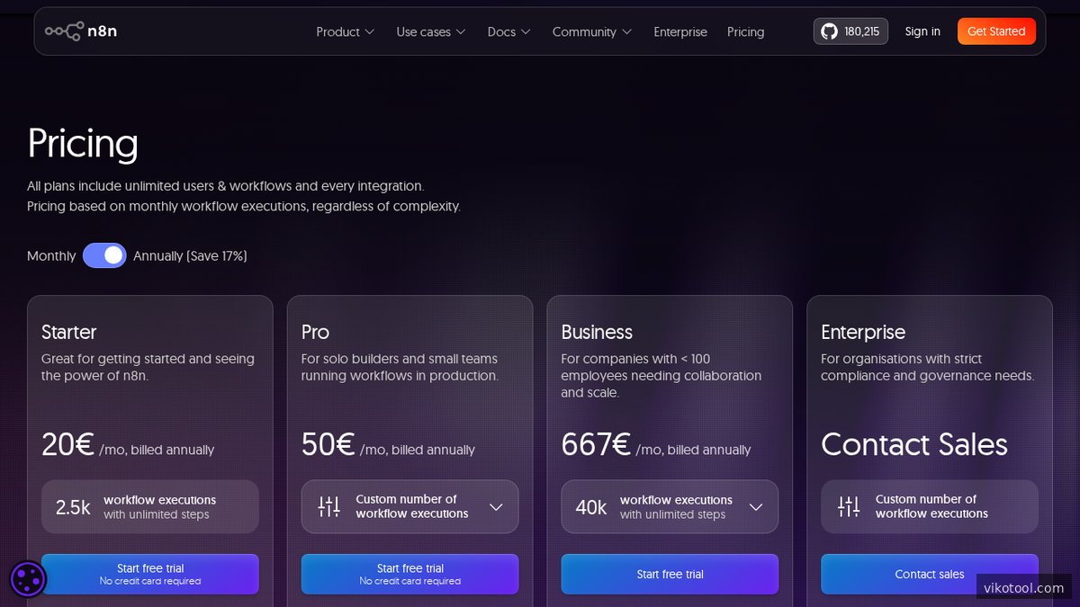Expand Business's 40k workflow executions selector
This screenshot has height=607, width=1080.
tap(755, 506)
